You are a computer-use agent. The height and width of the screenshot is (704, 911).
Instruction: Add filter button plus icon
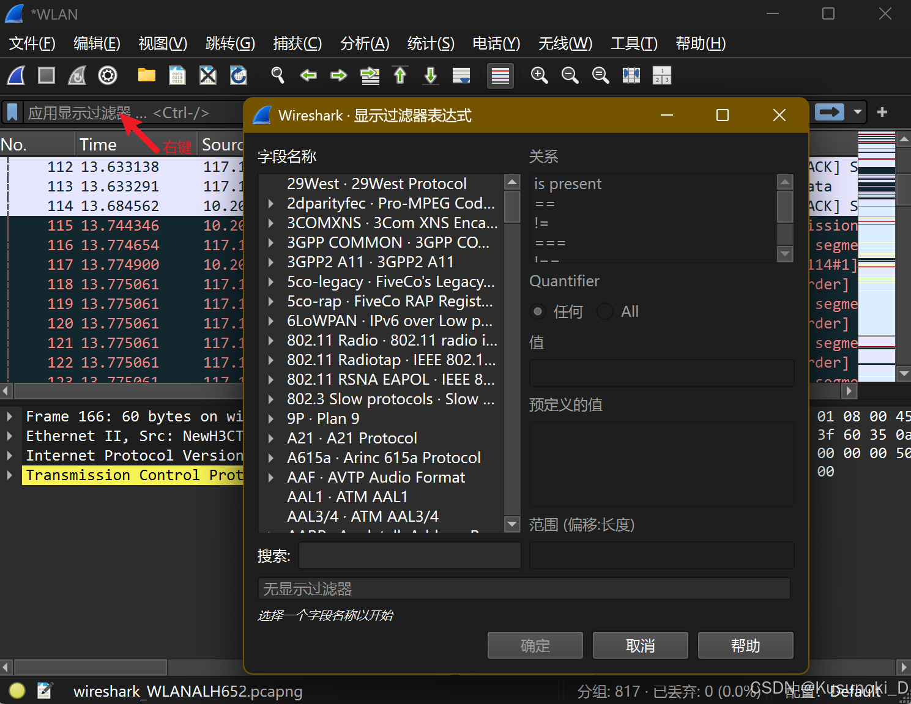coord(882,112)
